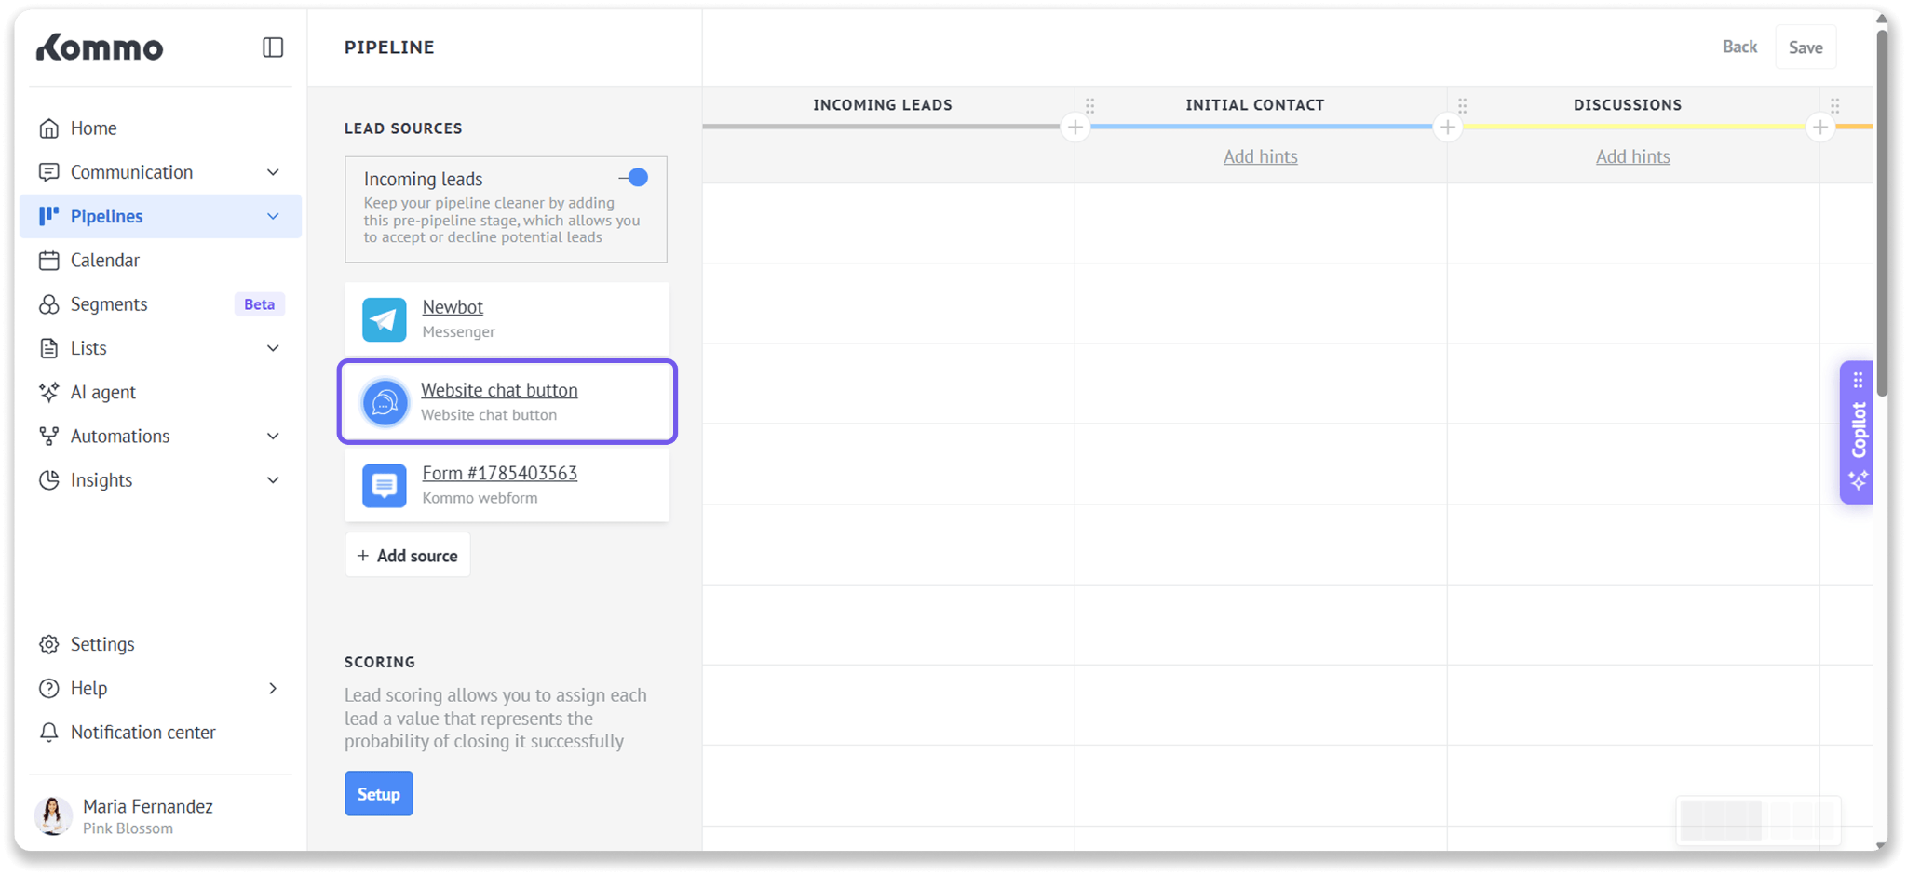The height and width of the screenshot is (875, 1907).
Task: Open the Newbot source link
Action: (x=453, y=307)
